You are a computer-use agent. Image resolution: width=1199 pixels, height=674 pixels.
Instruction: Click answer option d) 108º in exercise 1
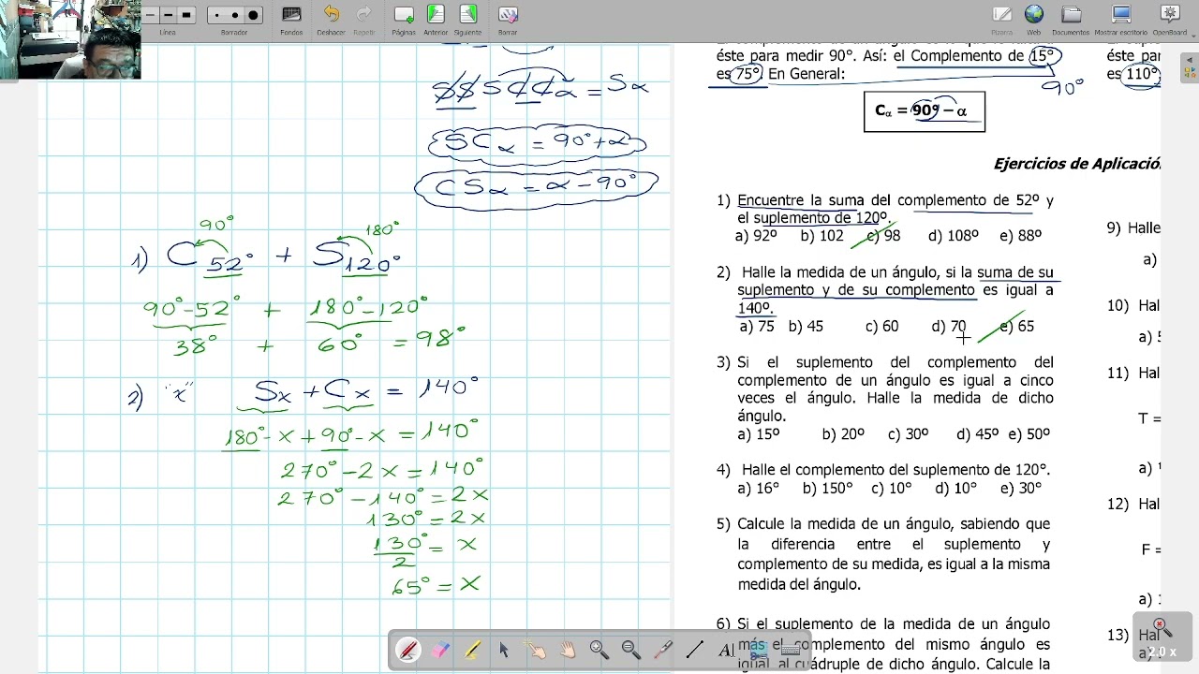click(954, 236)
